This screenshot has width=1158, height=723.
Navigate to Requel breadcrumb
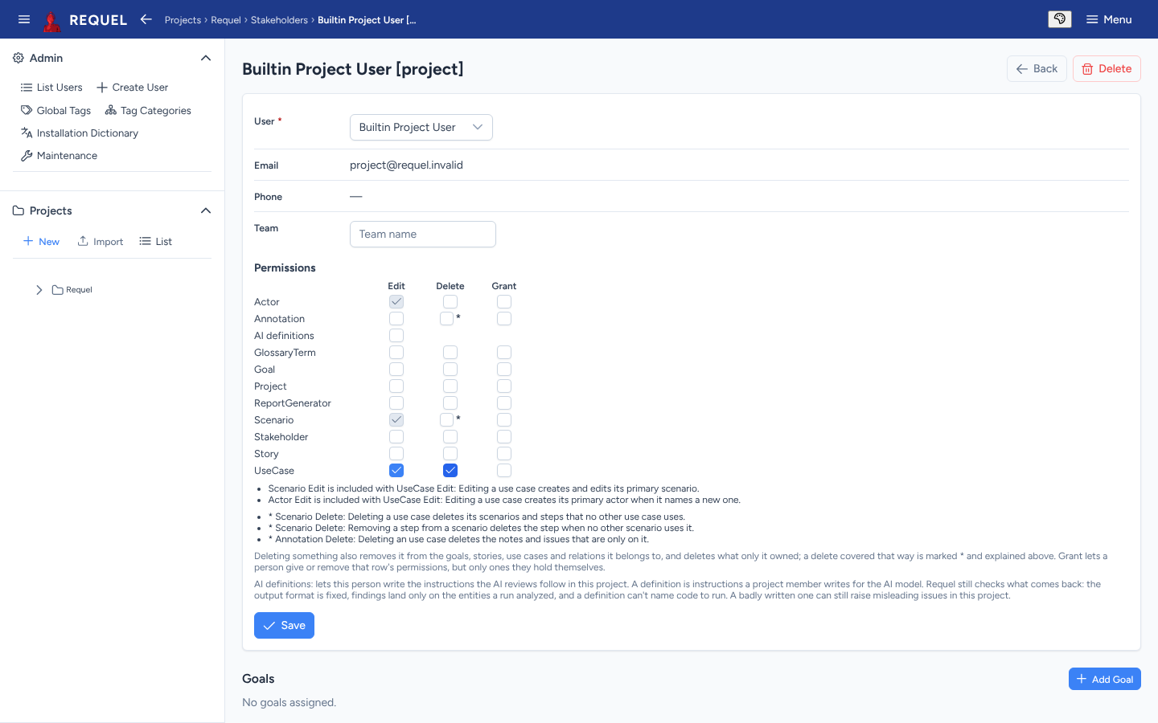click(x=226, y=20)
